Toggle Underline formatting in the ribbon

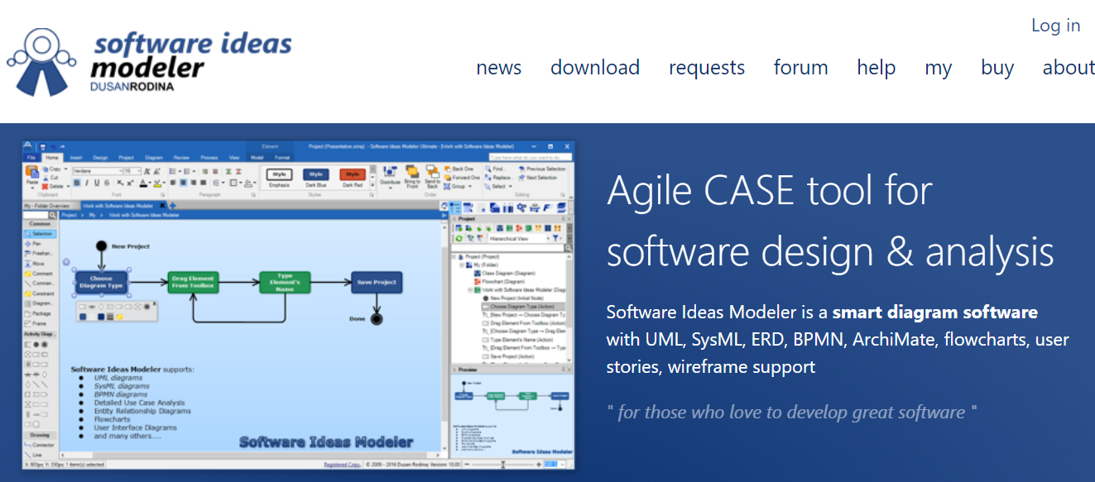coord(97,183)
